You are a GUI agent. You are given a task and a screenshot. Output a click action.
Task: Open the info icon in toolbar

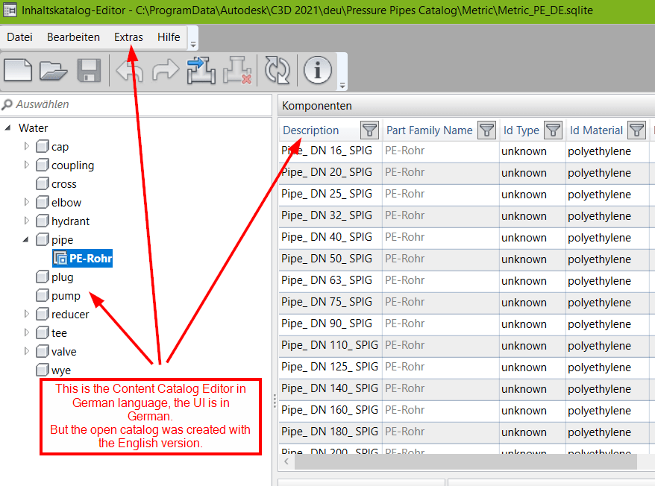pos(318,70)
